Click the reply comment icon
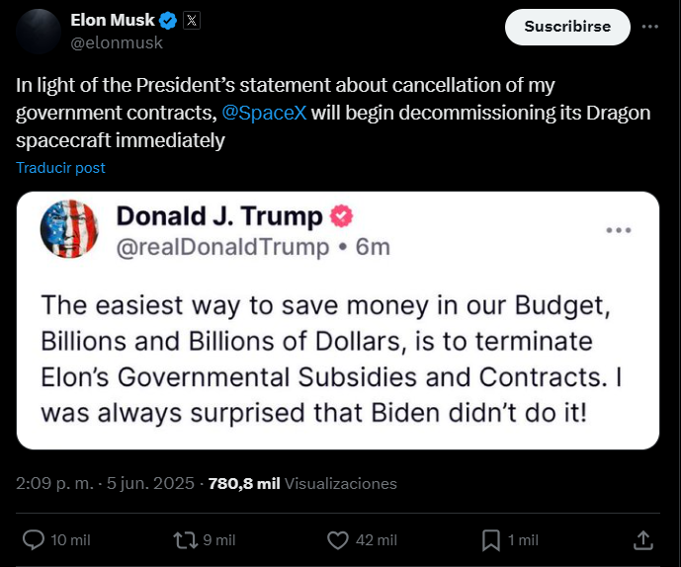 33,539
